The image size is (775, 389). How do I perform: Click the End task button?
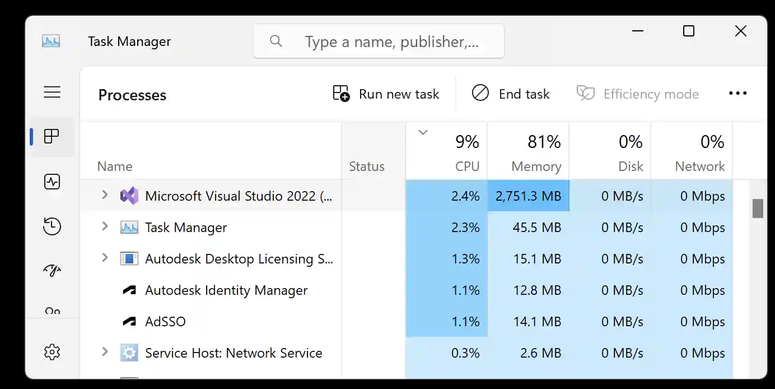511,94
